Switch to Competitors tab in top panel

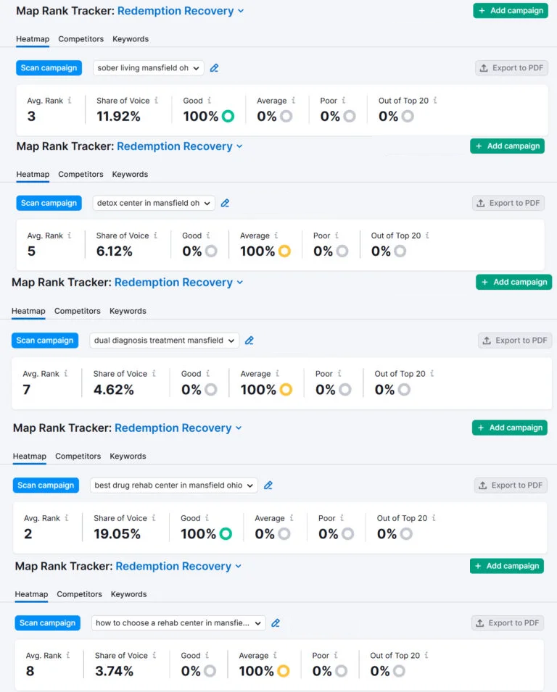pos(81,39)
